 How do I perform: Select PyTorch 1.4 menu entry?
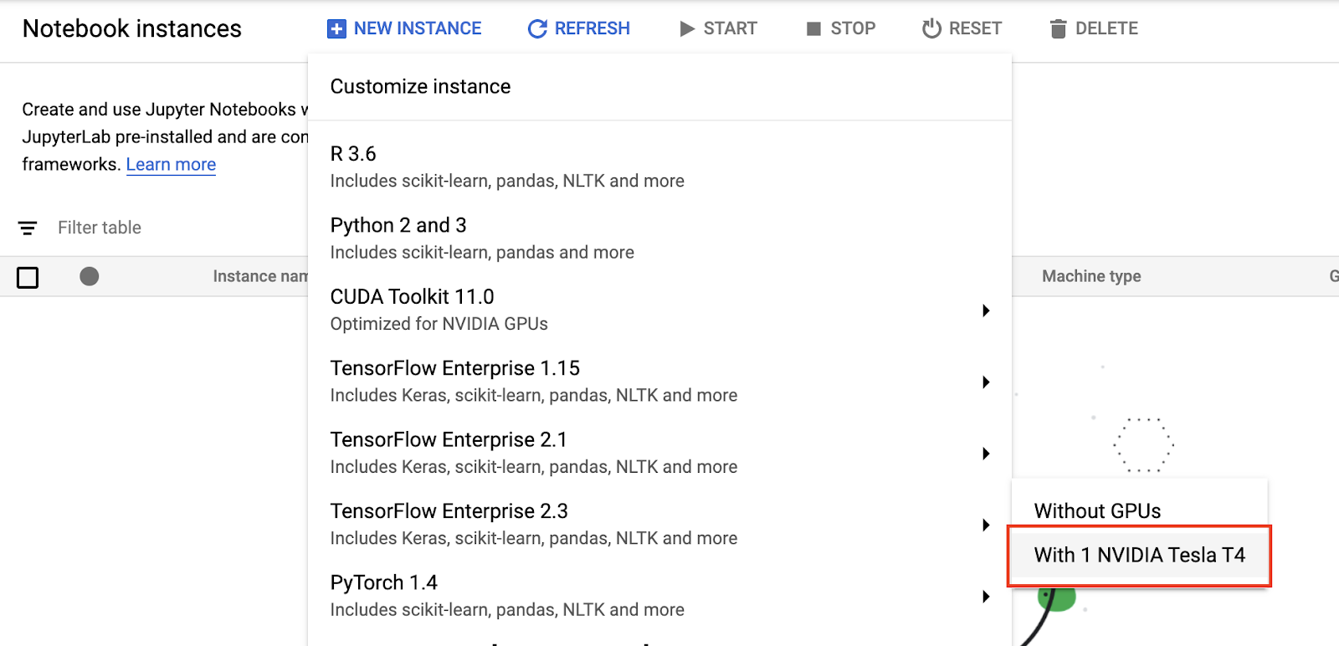click(659, 596)
